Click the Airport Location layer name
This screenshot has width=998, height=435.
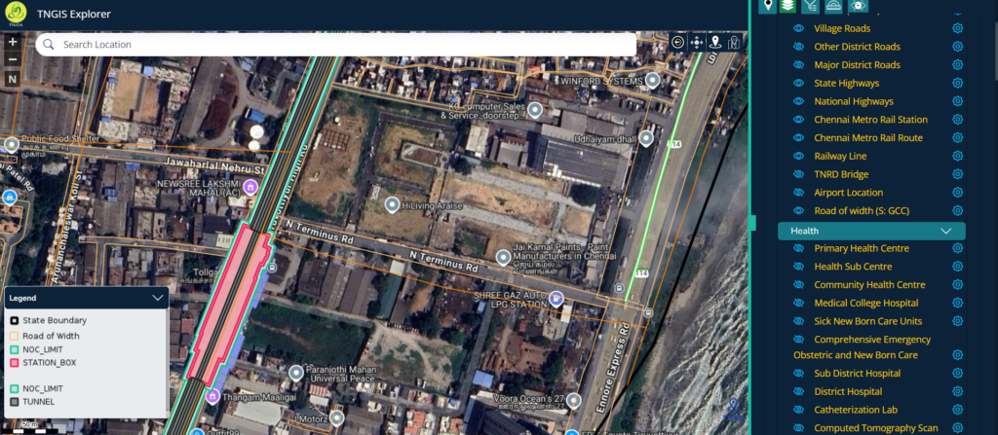[848, 193]
